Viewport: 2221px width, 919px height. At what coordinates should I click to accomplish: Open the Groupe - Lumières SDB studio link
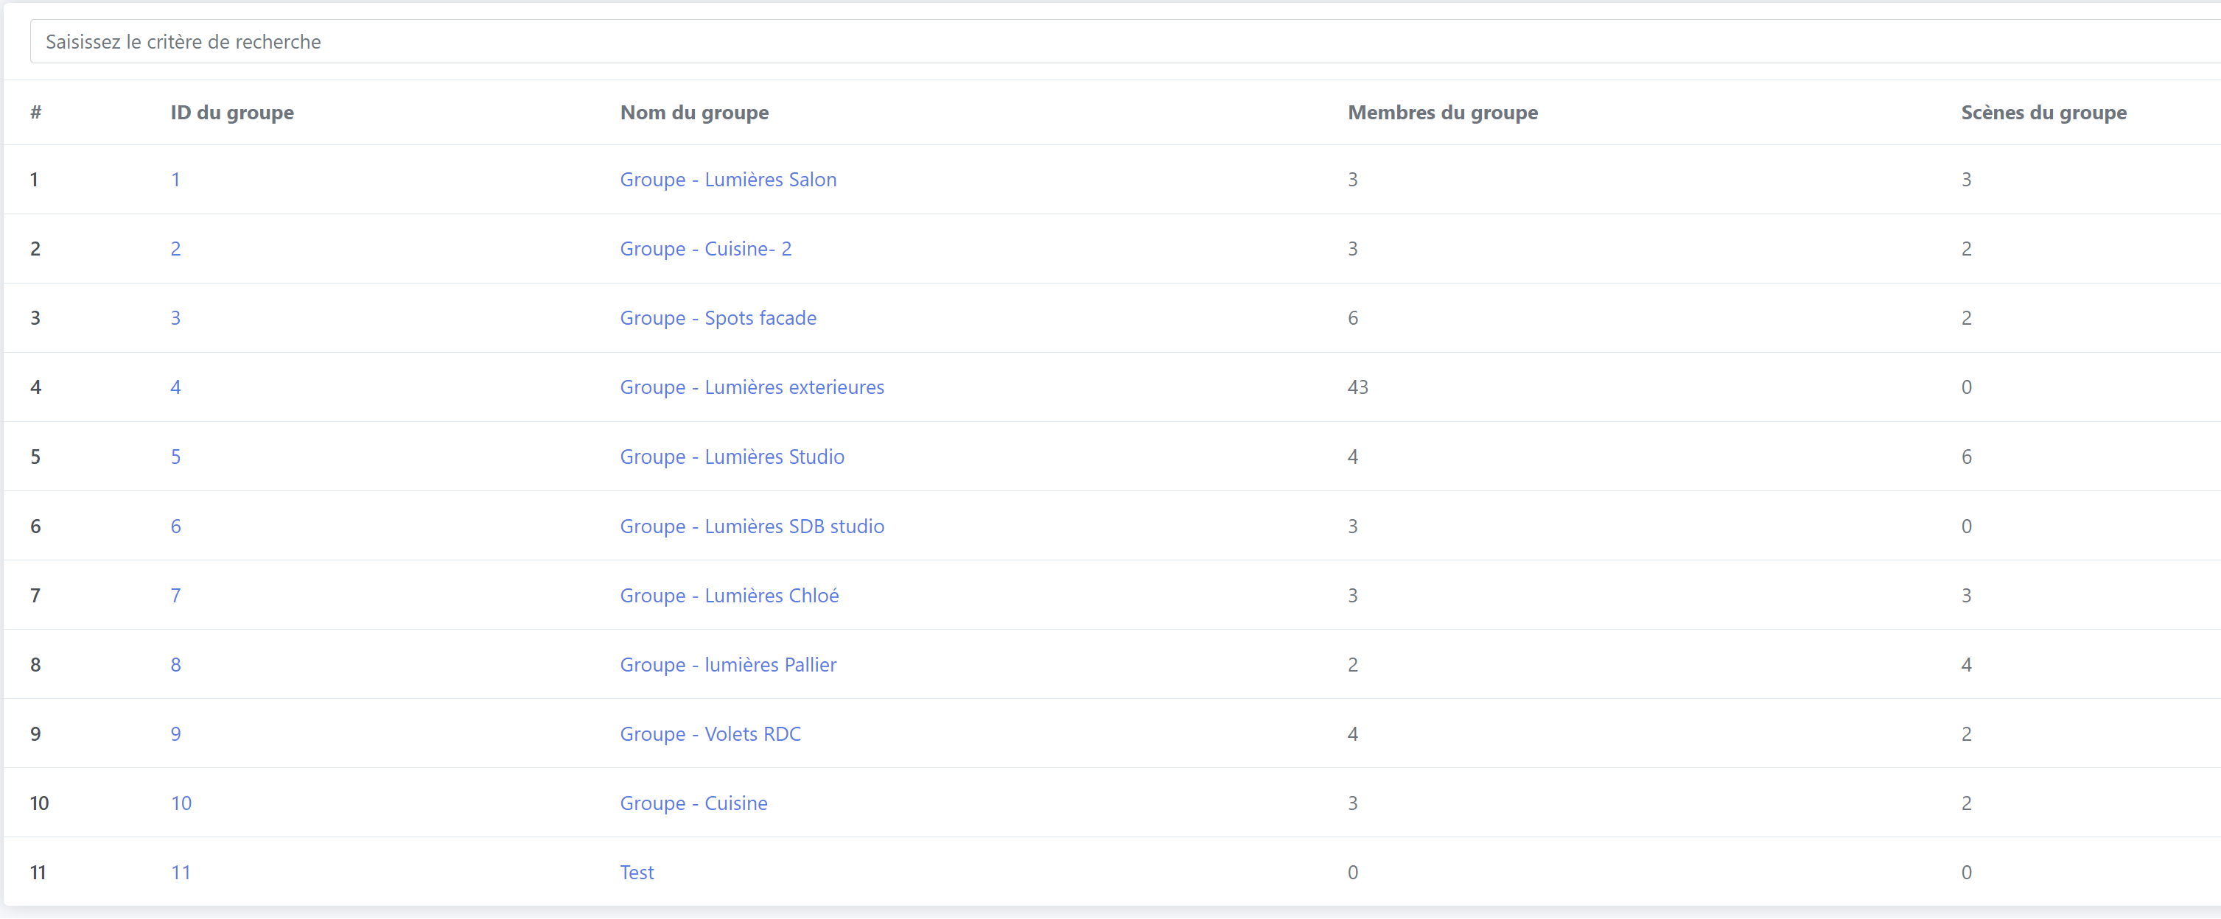(752, 527)
